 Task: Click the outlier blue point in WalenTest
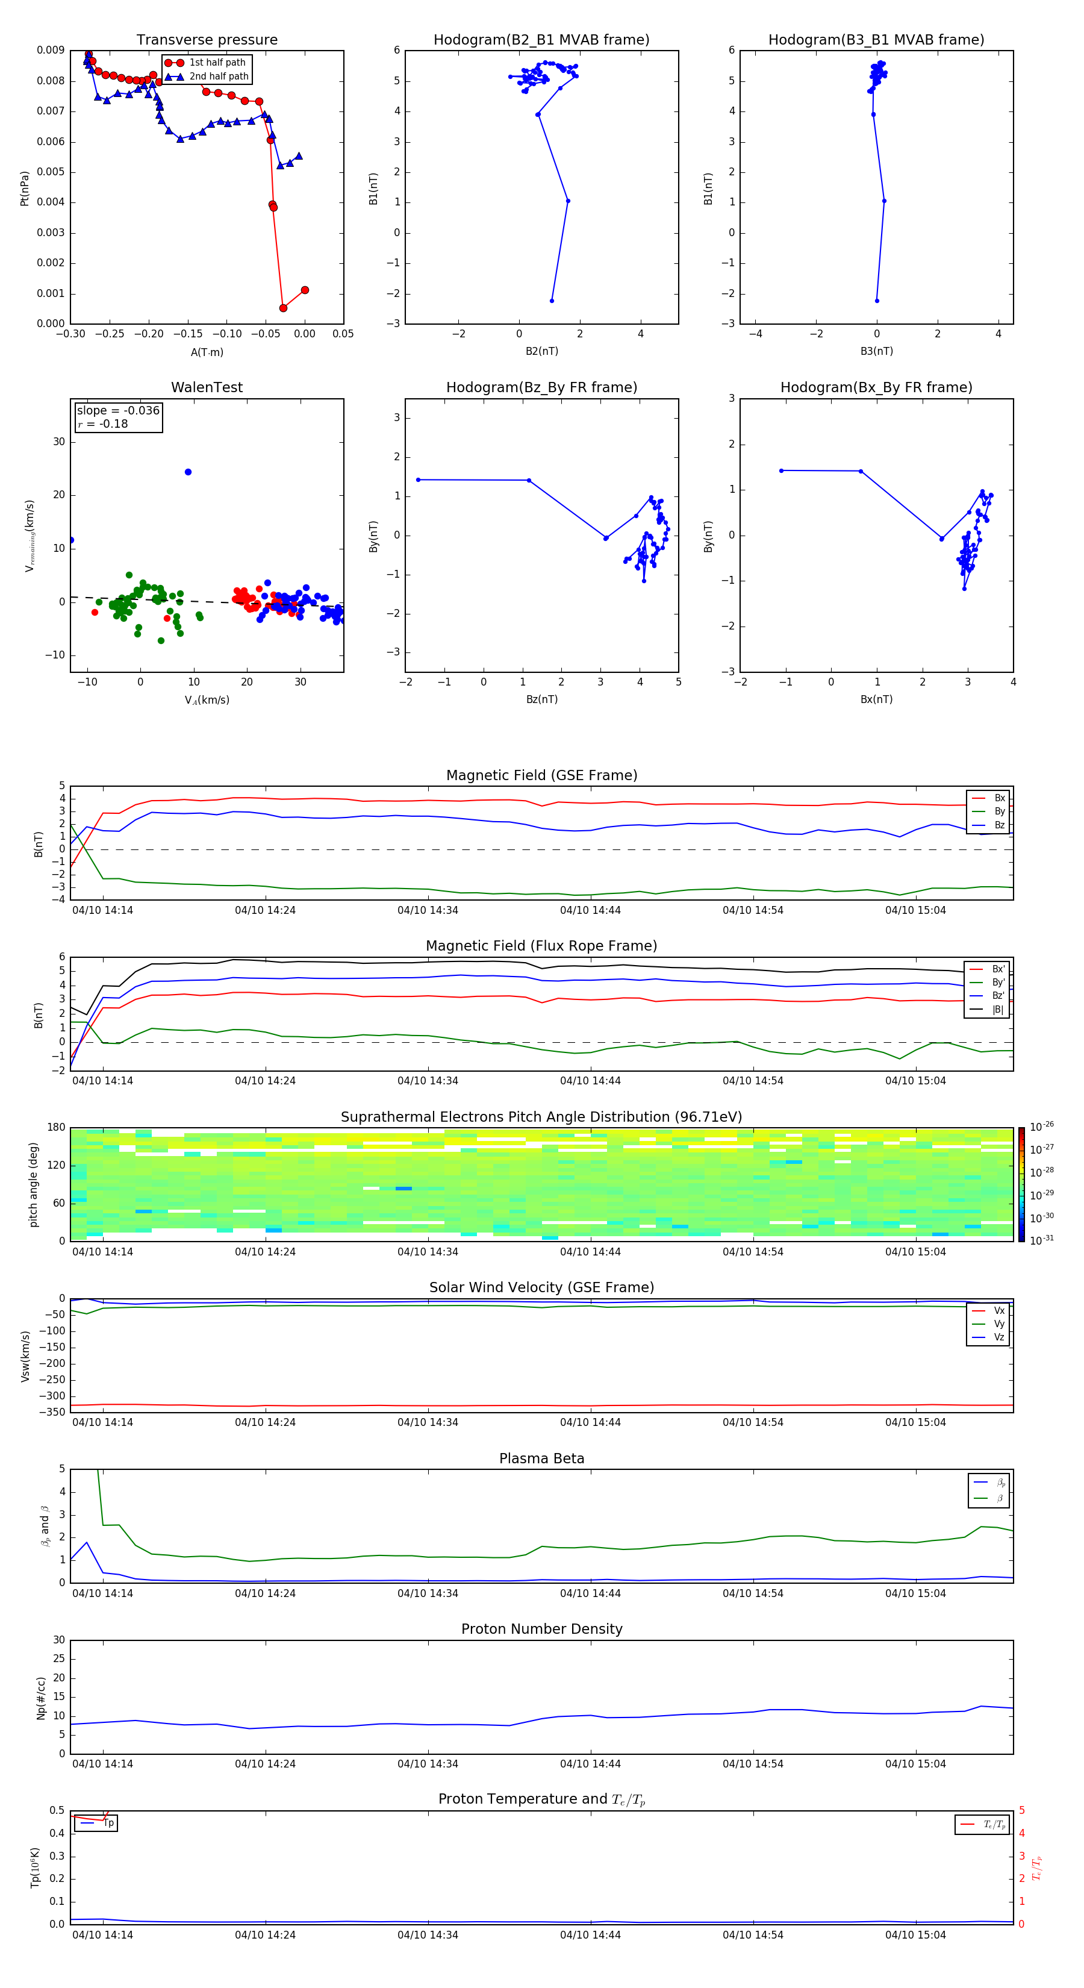coord(188,472)
